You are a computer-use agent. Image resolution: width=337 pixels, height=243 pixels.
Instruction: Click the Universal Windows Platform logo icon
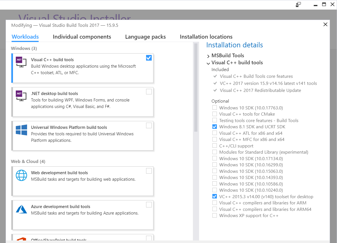[x=21, y=130]
